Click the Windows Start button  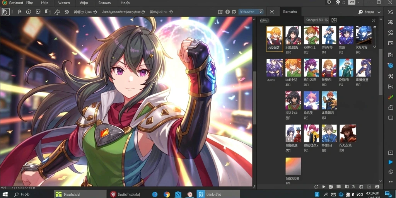click(x=5, y=194)
